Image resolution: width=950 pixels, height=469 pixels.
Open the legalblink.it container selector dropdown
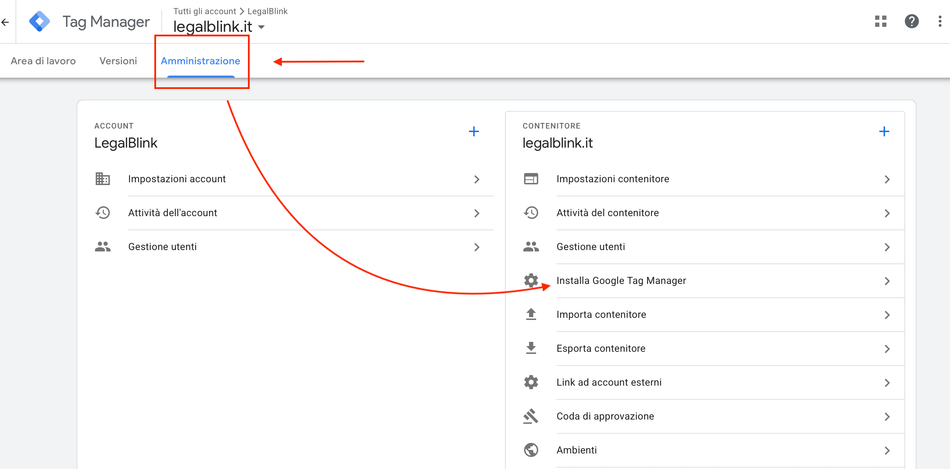click(219, 27)
